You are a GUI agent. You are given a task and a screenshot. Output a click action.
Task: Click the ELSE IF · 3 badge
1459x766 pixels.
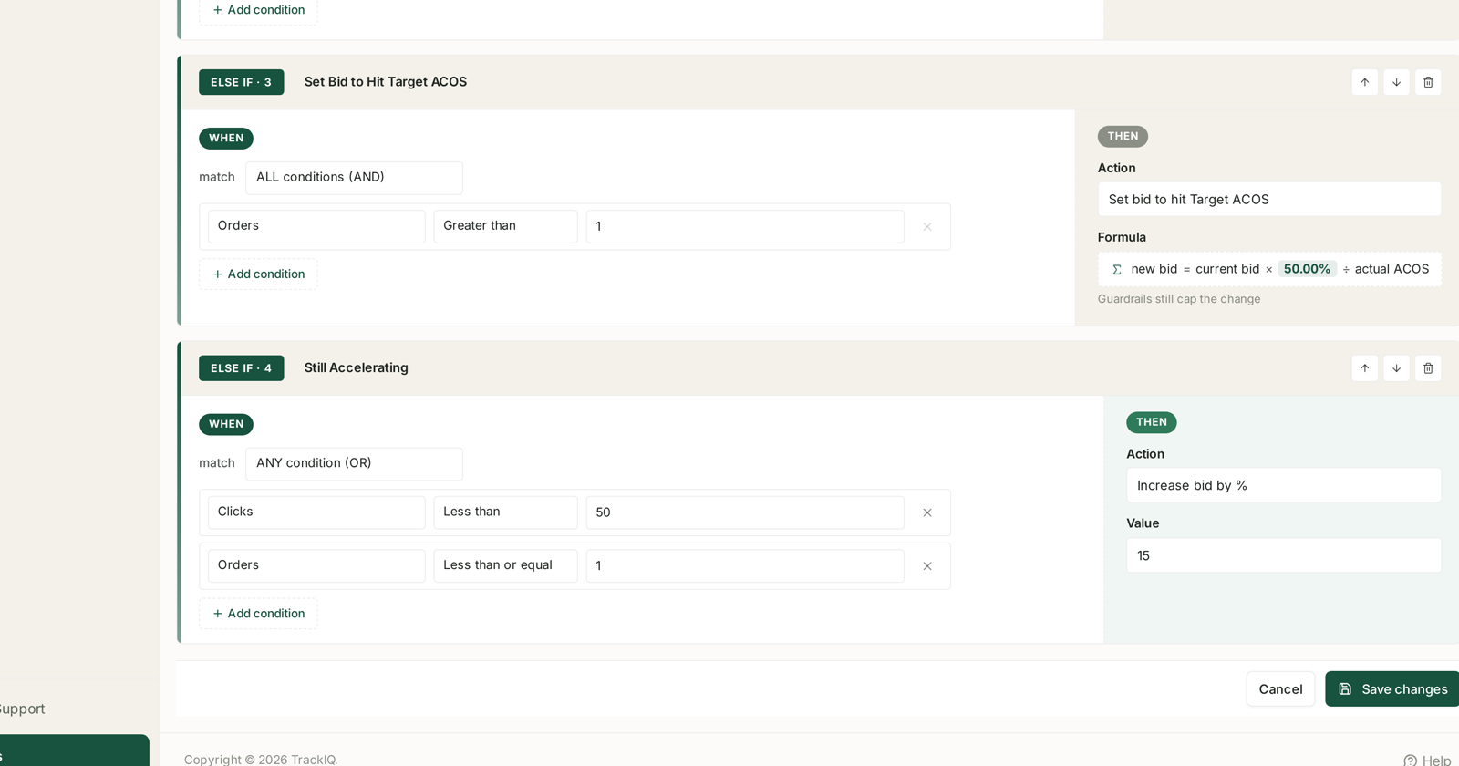pos(242,82)
